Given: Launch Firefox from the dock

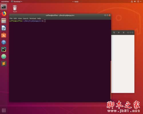Looking at the screenshot, I should coord(4,14).
